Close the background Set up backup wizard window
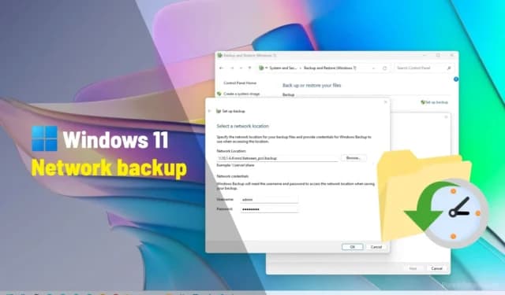This screenshot has width=505, height=295. click(x=446, y=117)
